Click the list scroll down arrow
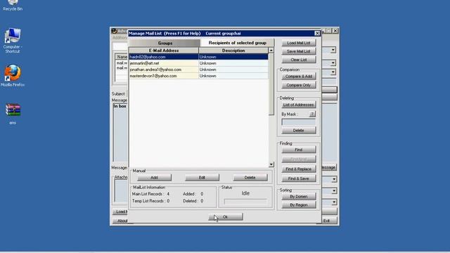The image size is (450, 253). pos(271,164)
